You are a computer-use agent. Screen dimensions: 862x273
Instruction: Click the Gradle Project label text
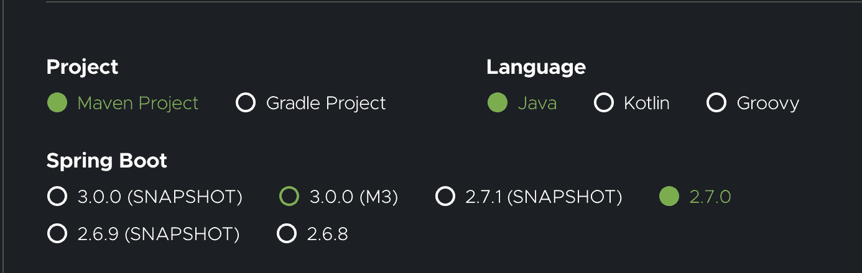[326, 103]
